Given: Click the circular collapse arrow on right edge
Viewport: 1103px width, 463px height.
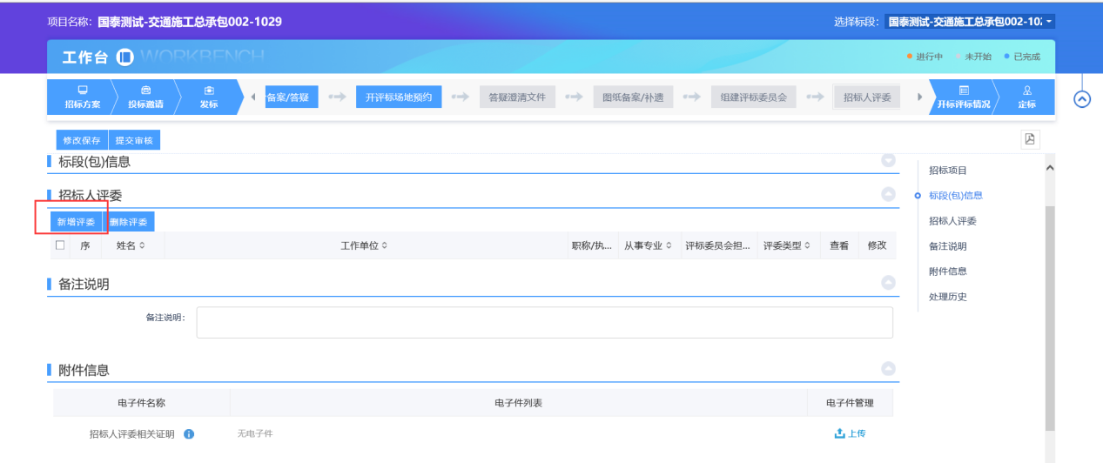Looking at the screenshot, I should coord(1082,99).
